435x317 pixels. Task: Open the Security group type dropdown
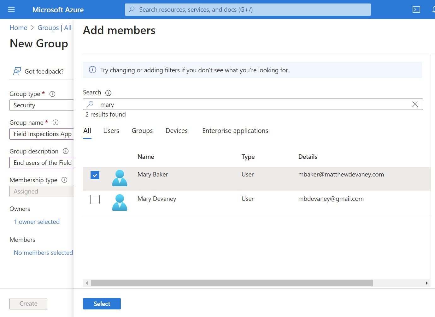tap(41, 105)
